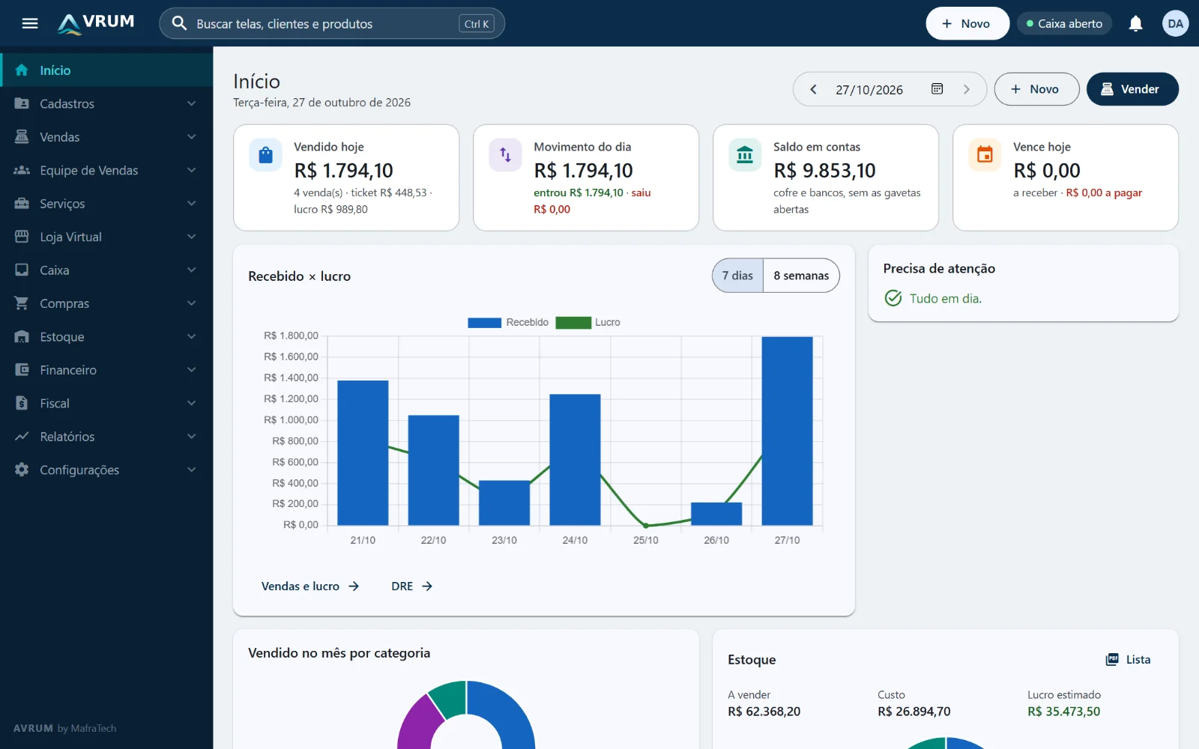Go to next day arrow
The image size is (1199, 749).
pos(967,89)
